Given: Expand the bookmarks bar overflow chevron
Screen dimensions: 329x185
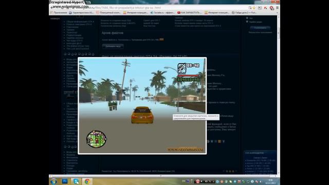Looking at the screenshot, I should tap(277, 13).
